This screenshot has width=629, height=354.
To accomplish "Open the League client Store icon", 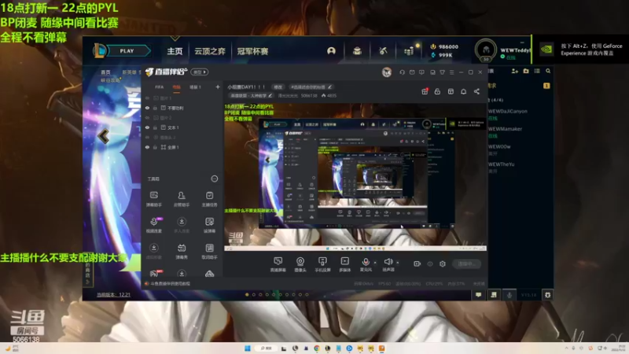I will 409,51.
